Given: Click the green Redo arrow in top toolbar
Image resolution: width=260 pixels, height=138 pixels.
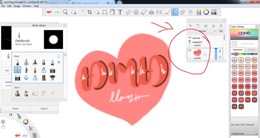Looking at the screenshot, I should (57, 12).
